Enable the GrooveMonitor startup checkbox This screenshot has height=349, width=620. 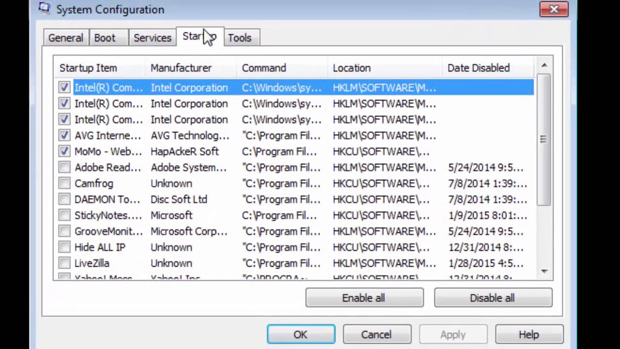pyautogui.click(x=64, y=231)
